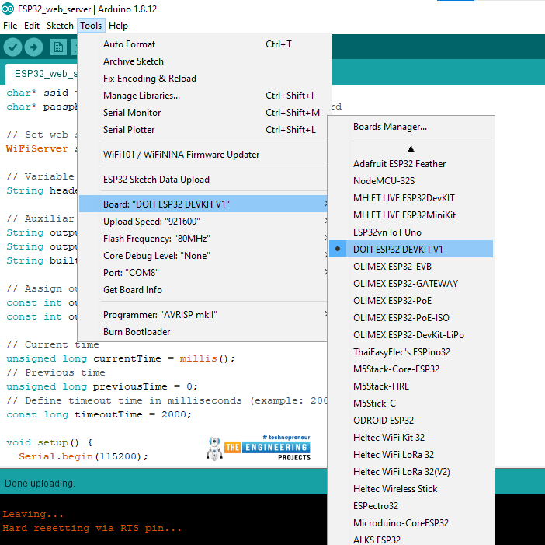Click the New sketch page icon
This screenshot has width=545, height=545.
[x=58, y=47]
